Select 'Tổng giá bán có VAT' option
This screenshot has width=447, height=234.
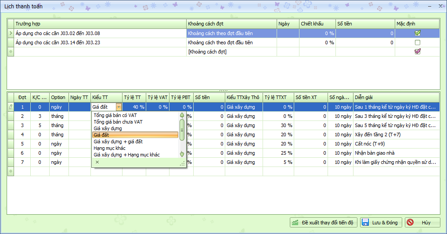[115, 115]
